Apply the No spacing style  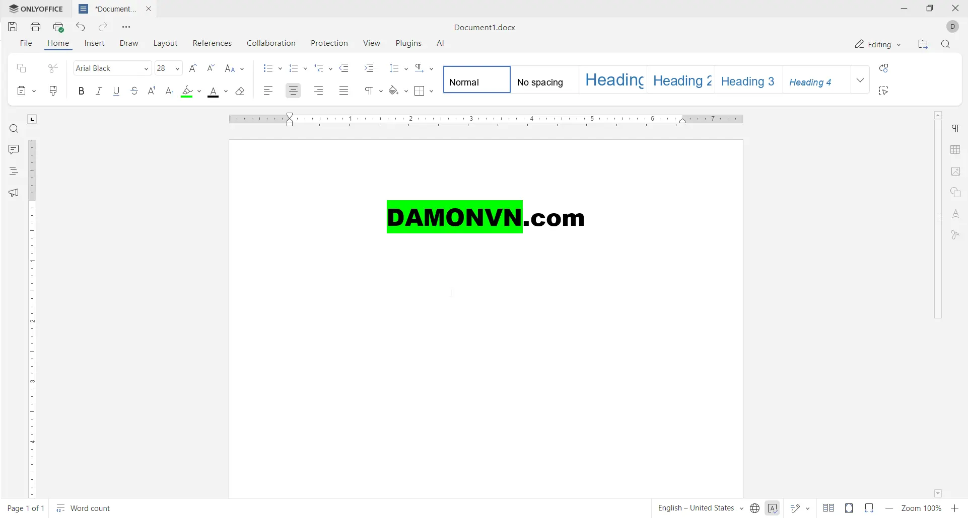[544, 80]
